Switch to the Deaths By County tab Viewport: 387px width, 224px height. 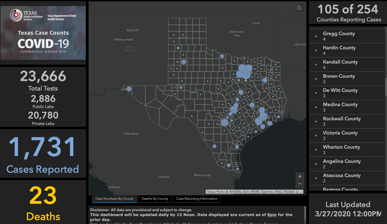coord(155,199)
